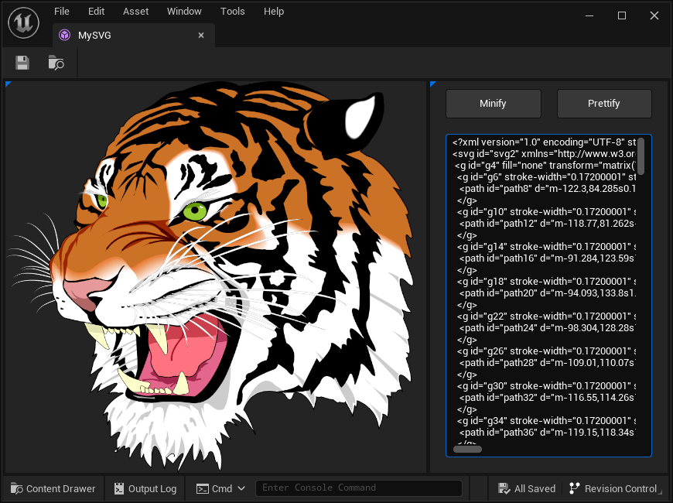
Task: Open the Revision Control menu
Action: click(x=613, y=488)
